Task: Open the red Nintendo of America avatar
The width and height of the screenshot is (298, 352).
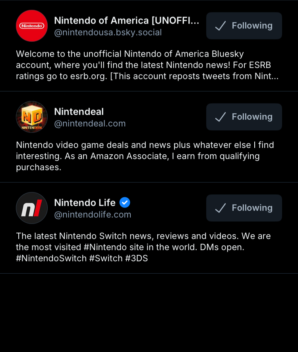Action: [32, 26]
